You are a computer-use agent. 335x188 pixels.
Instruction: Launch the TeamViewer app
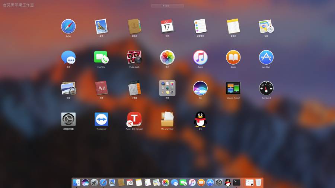(x=101, y=119)
